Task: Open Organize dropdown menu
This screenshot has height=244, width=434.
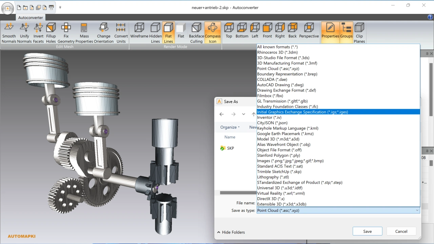Action: [230, 127]
